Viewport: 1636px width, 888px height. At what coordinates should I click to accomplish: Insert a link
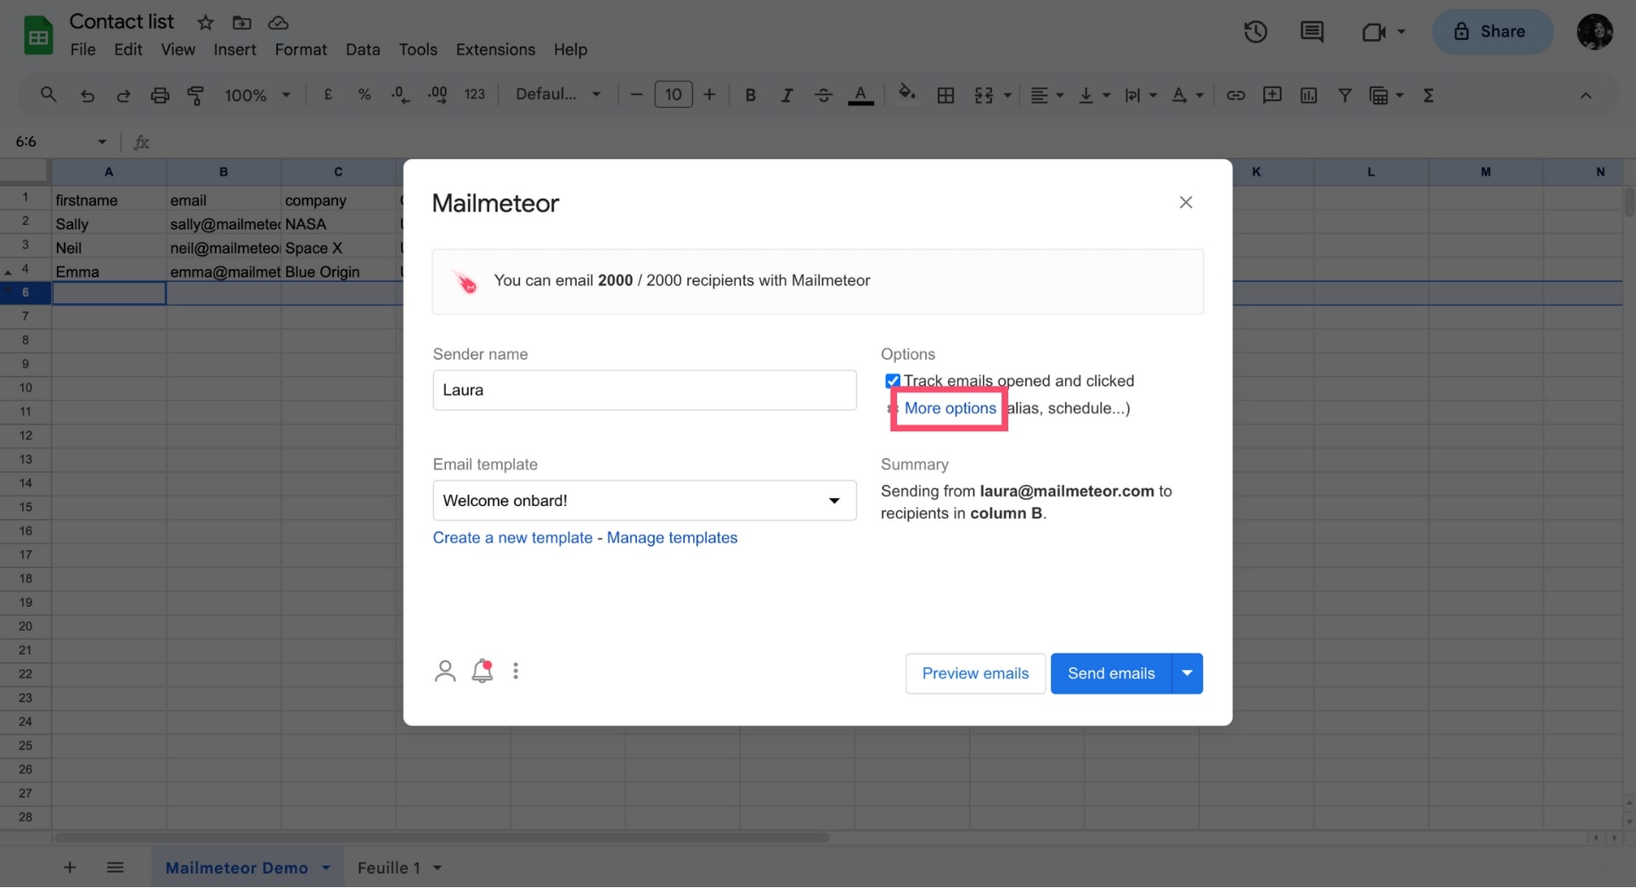point(1235,95)
